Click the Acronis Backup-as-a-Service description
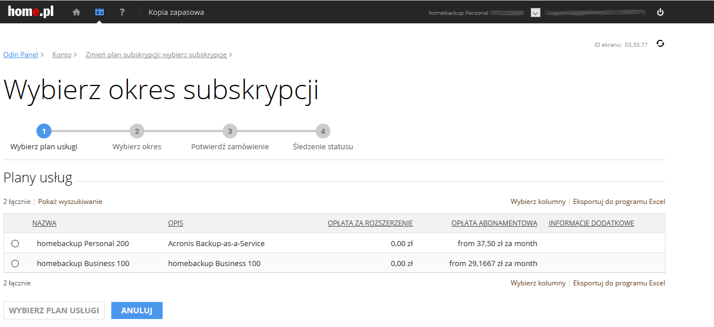Screen dimensions: 714x327 216,243
